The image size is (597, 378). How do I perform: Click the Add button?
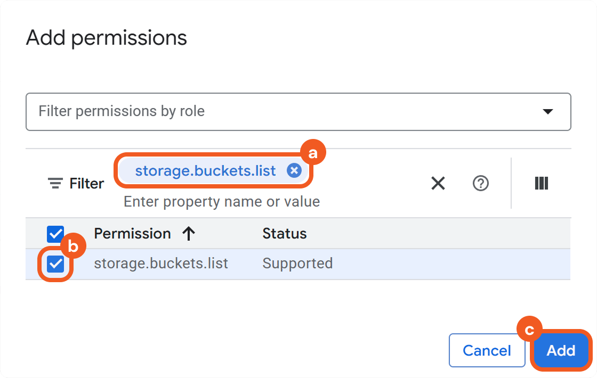tap(561, 350)
